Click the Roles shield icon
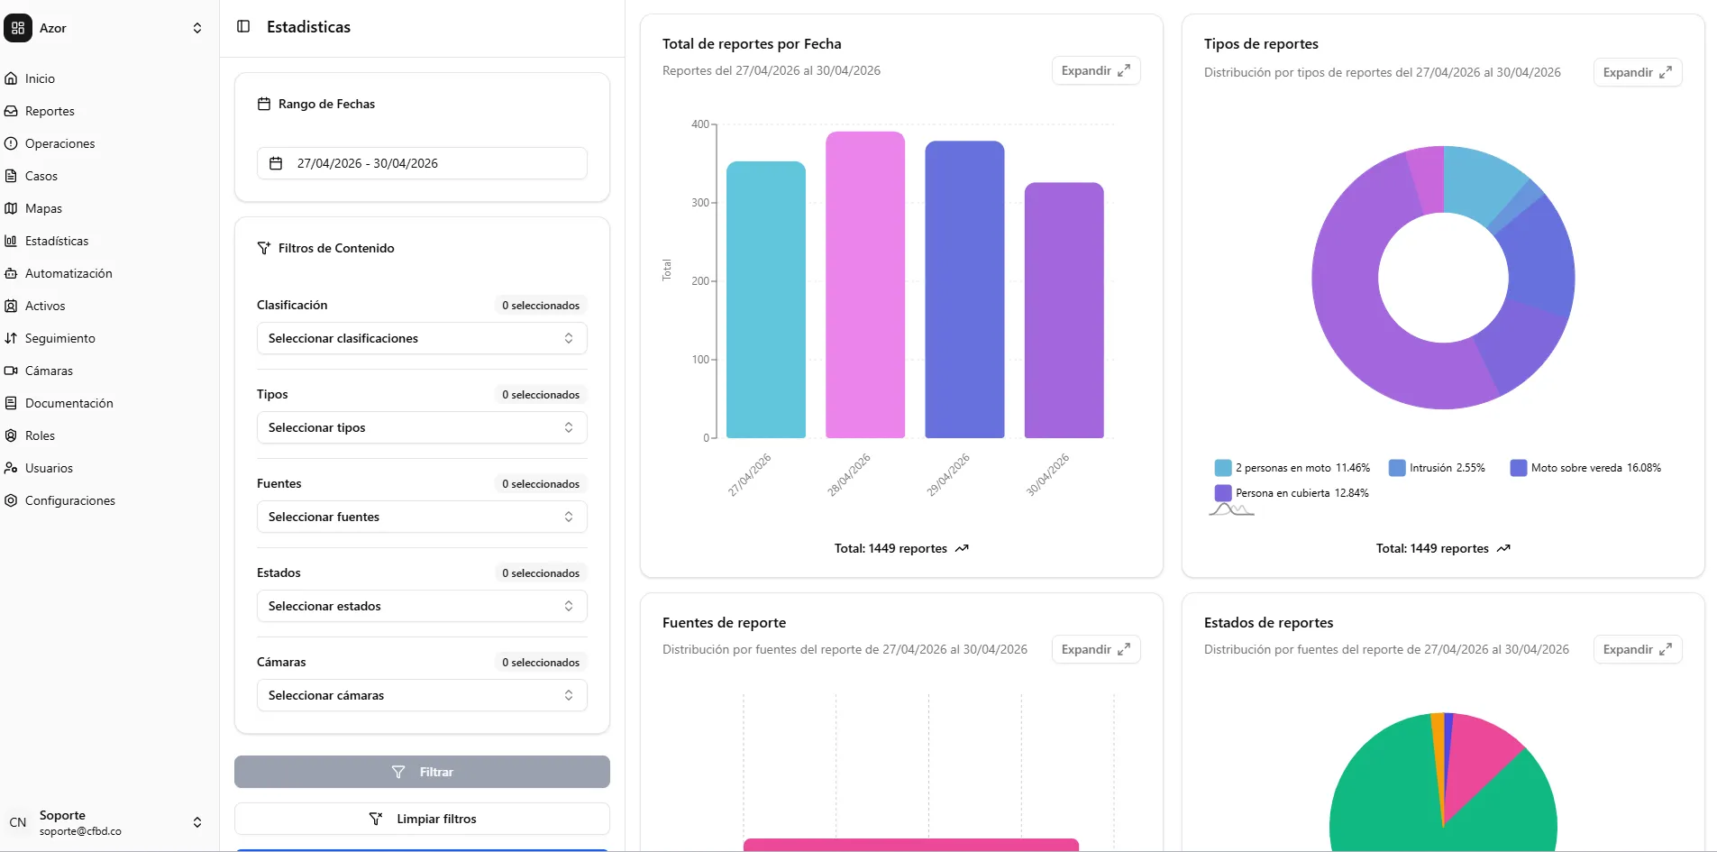 click(x=11, y=435)
